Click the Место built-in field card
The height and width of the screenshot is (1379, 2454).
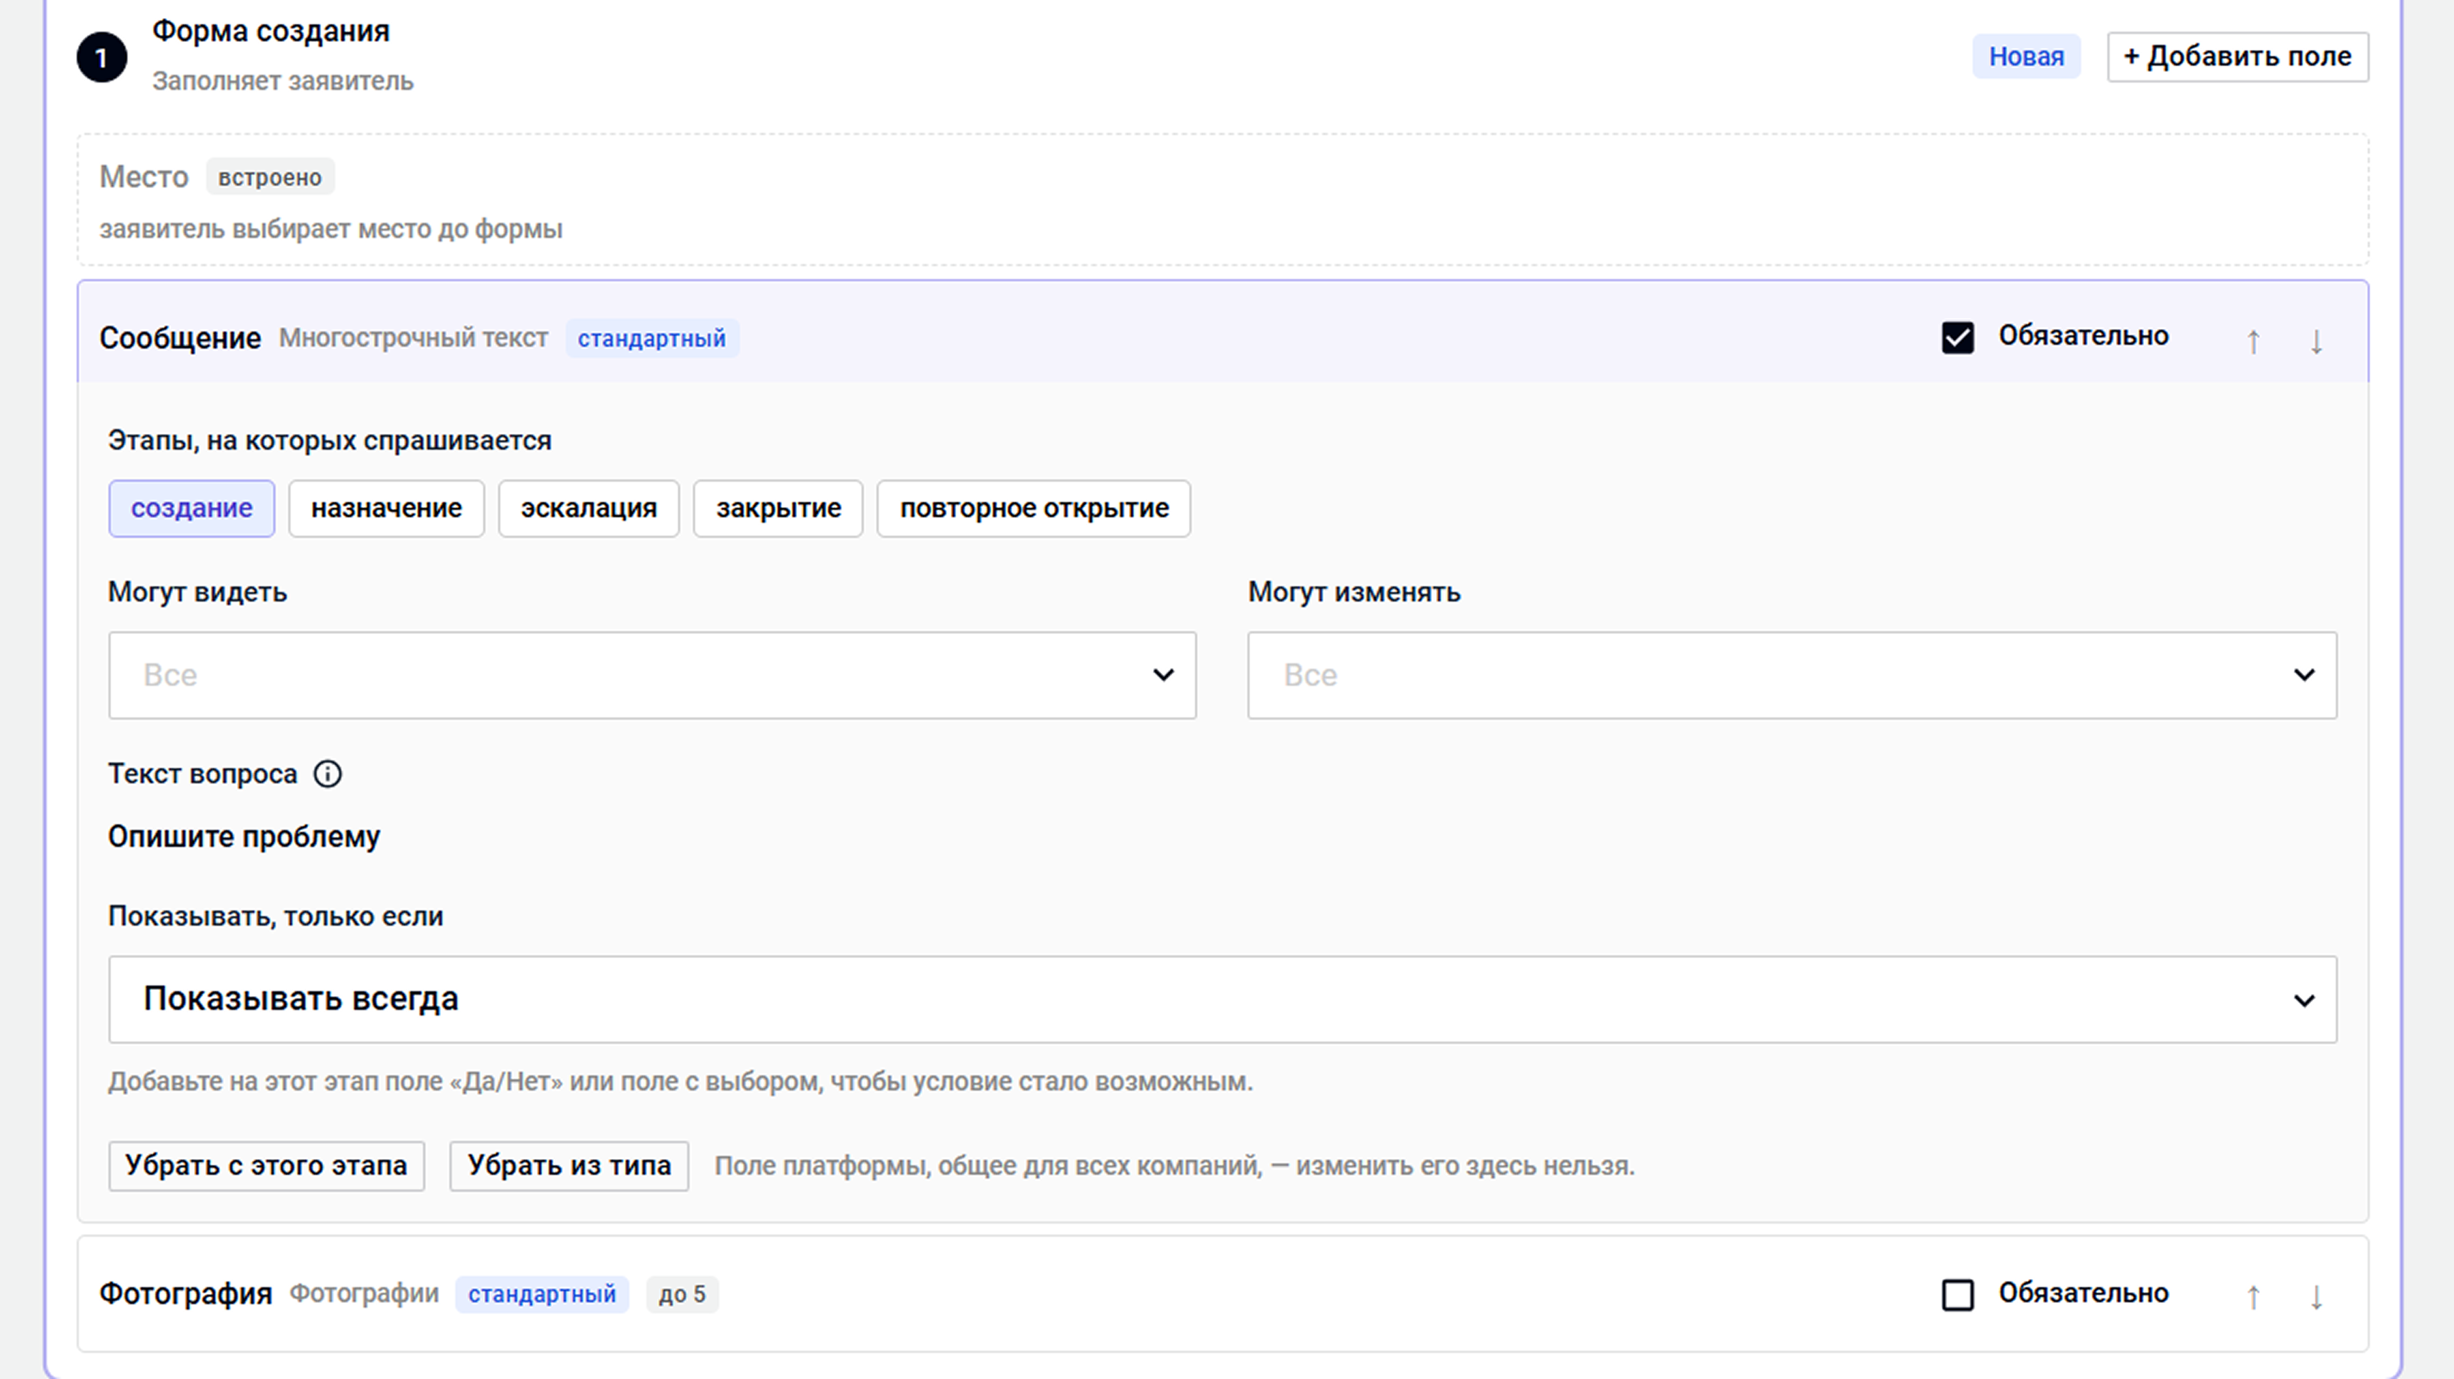[x=1222, y=200]
